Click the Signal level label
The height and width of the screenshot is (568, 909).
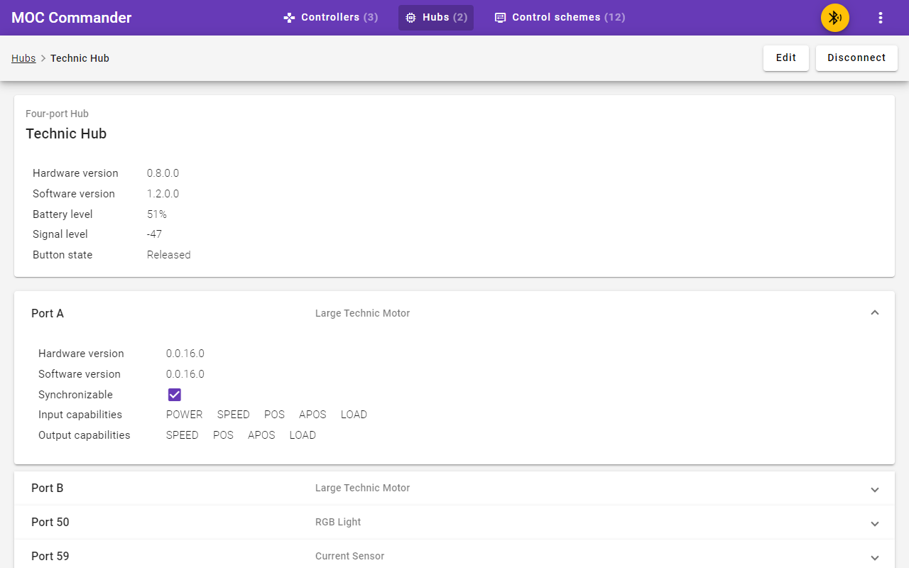click(60, 234)
